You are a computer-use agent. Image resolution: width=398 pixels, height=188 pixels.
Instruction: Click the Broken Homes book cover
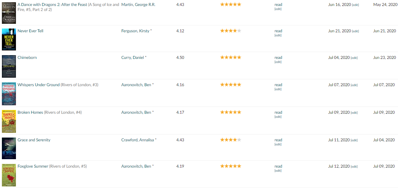point(9,121)
